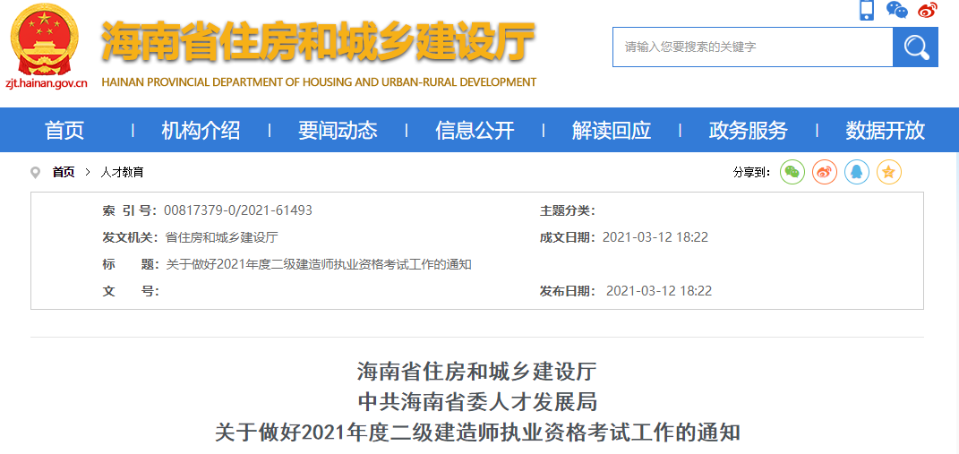Viewport: 959px width, 454px height.
Task: Click the WeChat icon in the header
Action: pyautogui.click(x=896, y=10)
